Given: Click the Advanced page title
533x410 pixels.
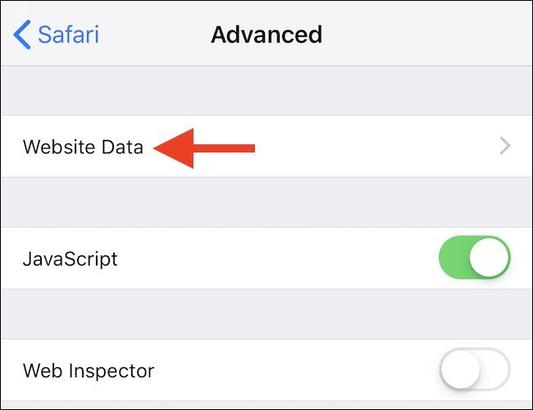Looking at the screenshot, I should click(x=266, y=35).
